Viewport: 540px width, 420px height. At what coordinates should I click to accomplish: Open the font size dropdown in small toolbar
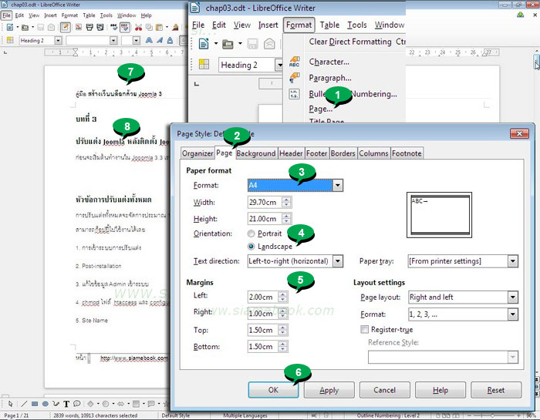click(x=136, y=40)
